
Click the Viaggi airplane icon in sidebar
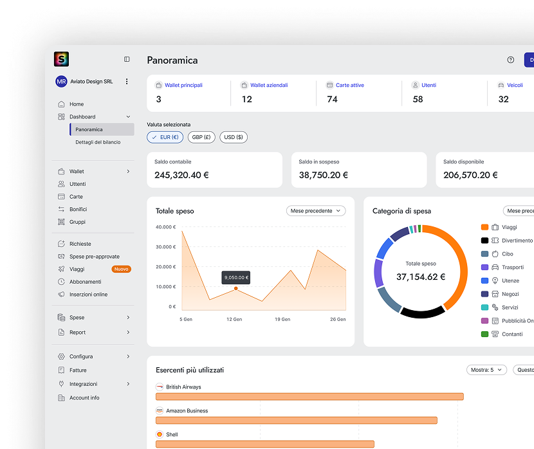click(x=61, y=269)
